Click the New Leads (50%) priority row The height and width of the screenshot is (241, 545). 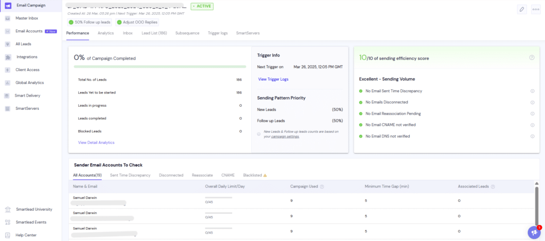coord(300,109)
